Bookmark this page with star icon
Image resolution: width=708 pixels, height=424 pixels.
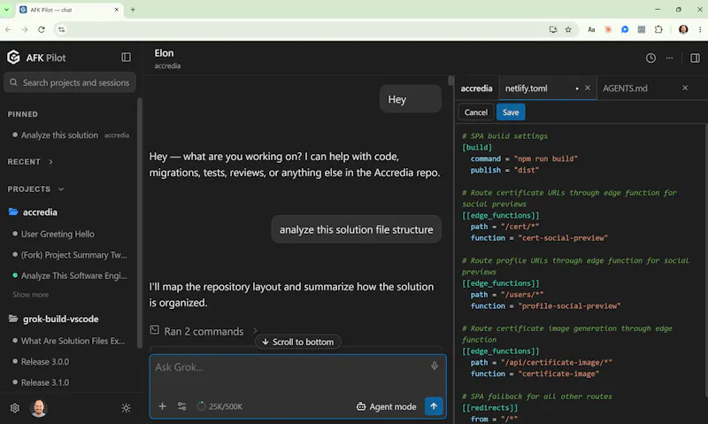click(568, 29)
